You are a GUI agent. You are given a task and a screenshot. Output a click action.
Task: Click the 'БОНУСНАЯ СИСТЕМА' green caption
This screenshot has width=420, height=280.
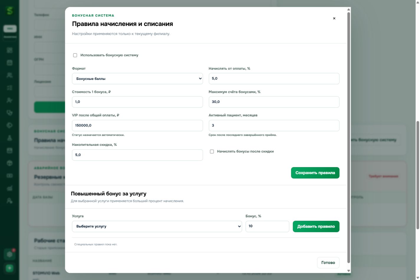tap(93, 16)
